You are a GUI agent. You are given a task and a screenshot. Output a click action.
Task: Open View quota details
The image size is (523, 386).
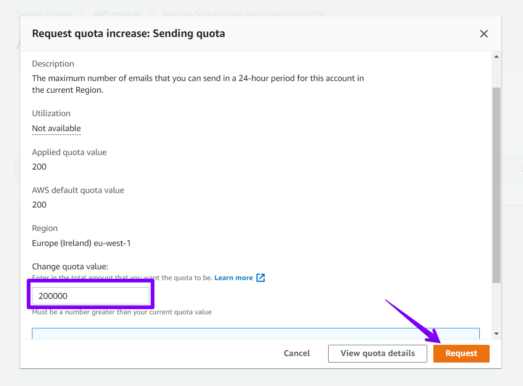coord(377,353)
